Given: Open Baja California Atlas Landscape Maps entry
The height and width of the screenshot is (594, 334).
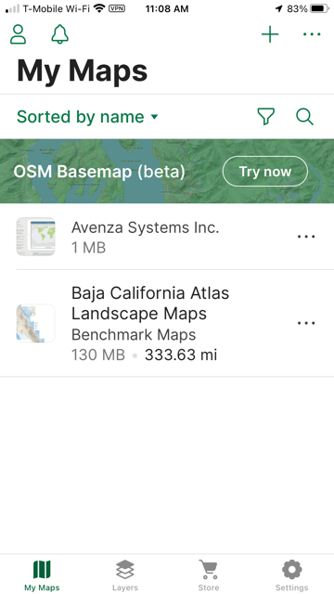Looking at the screenshot, I should pos(167,323).
